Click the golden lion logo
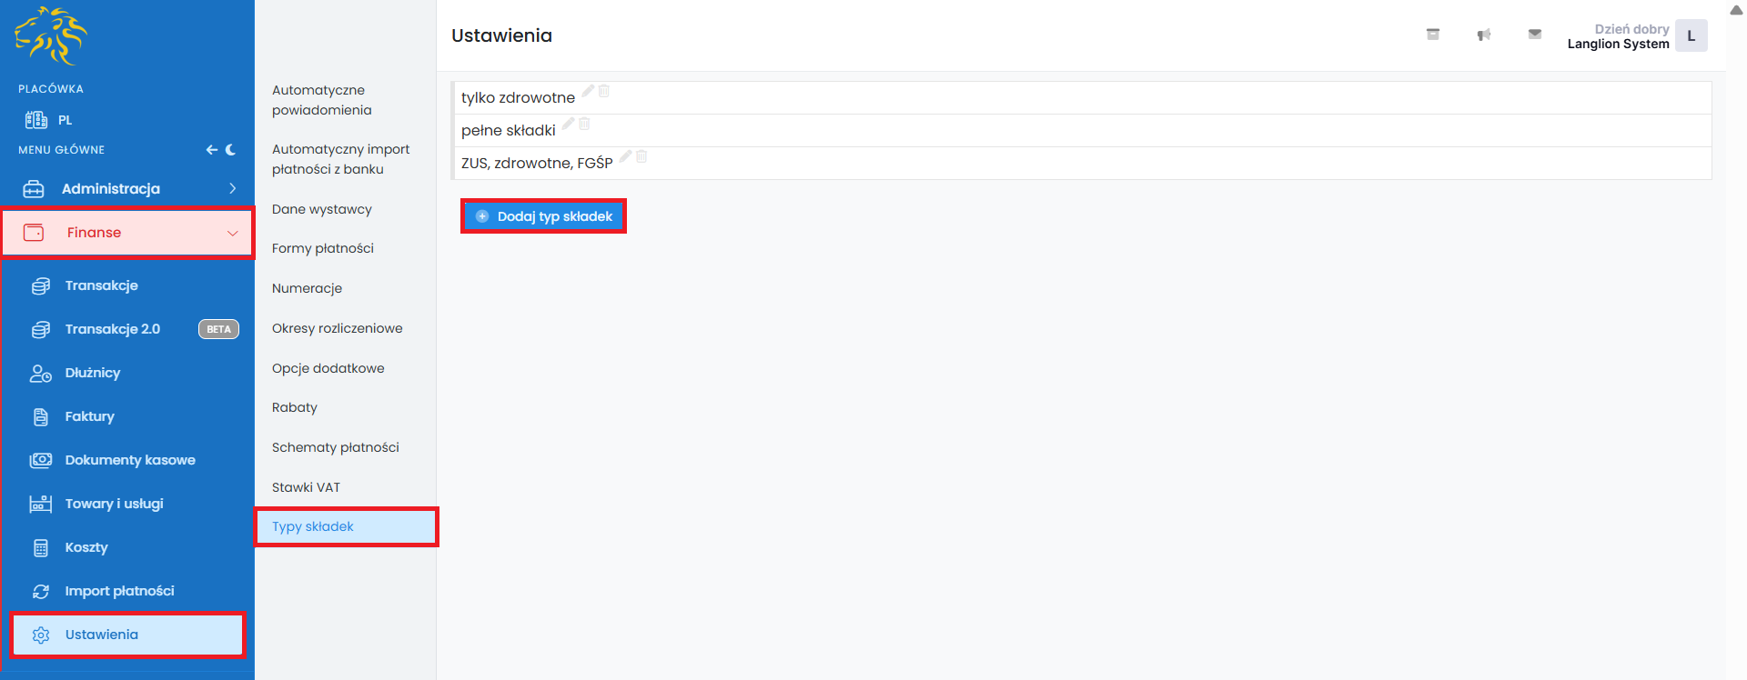 (51, 36)
